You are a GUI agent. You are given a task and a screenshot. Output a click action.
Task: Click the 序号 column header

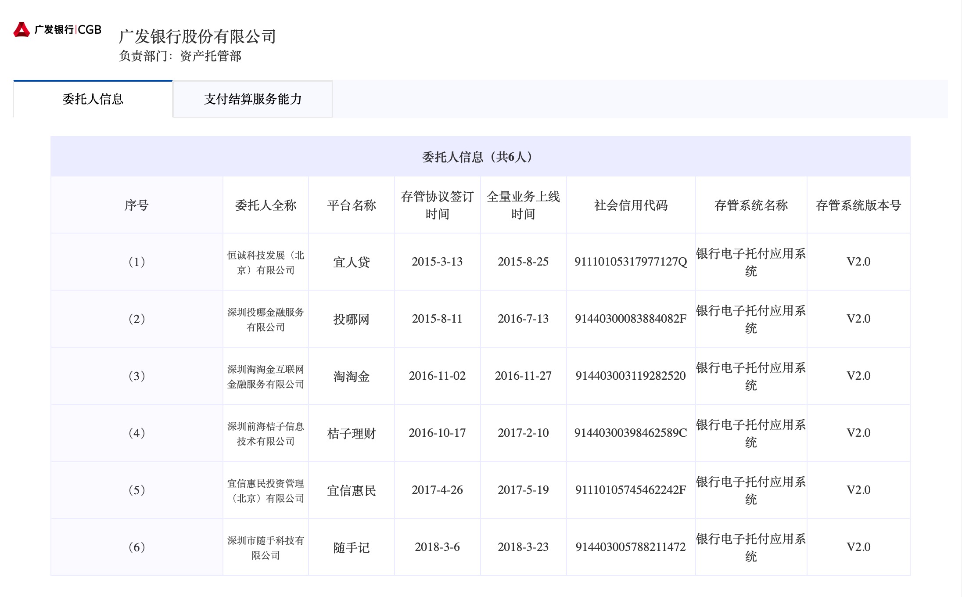[x=136, y=205]
